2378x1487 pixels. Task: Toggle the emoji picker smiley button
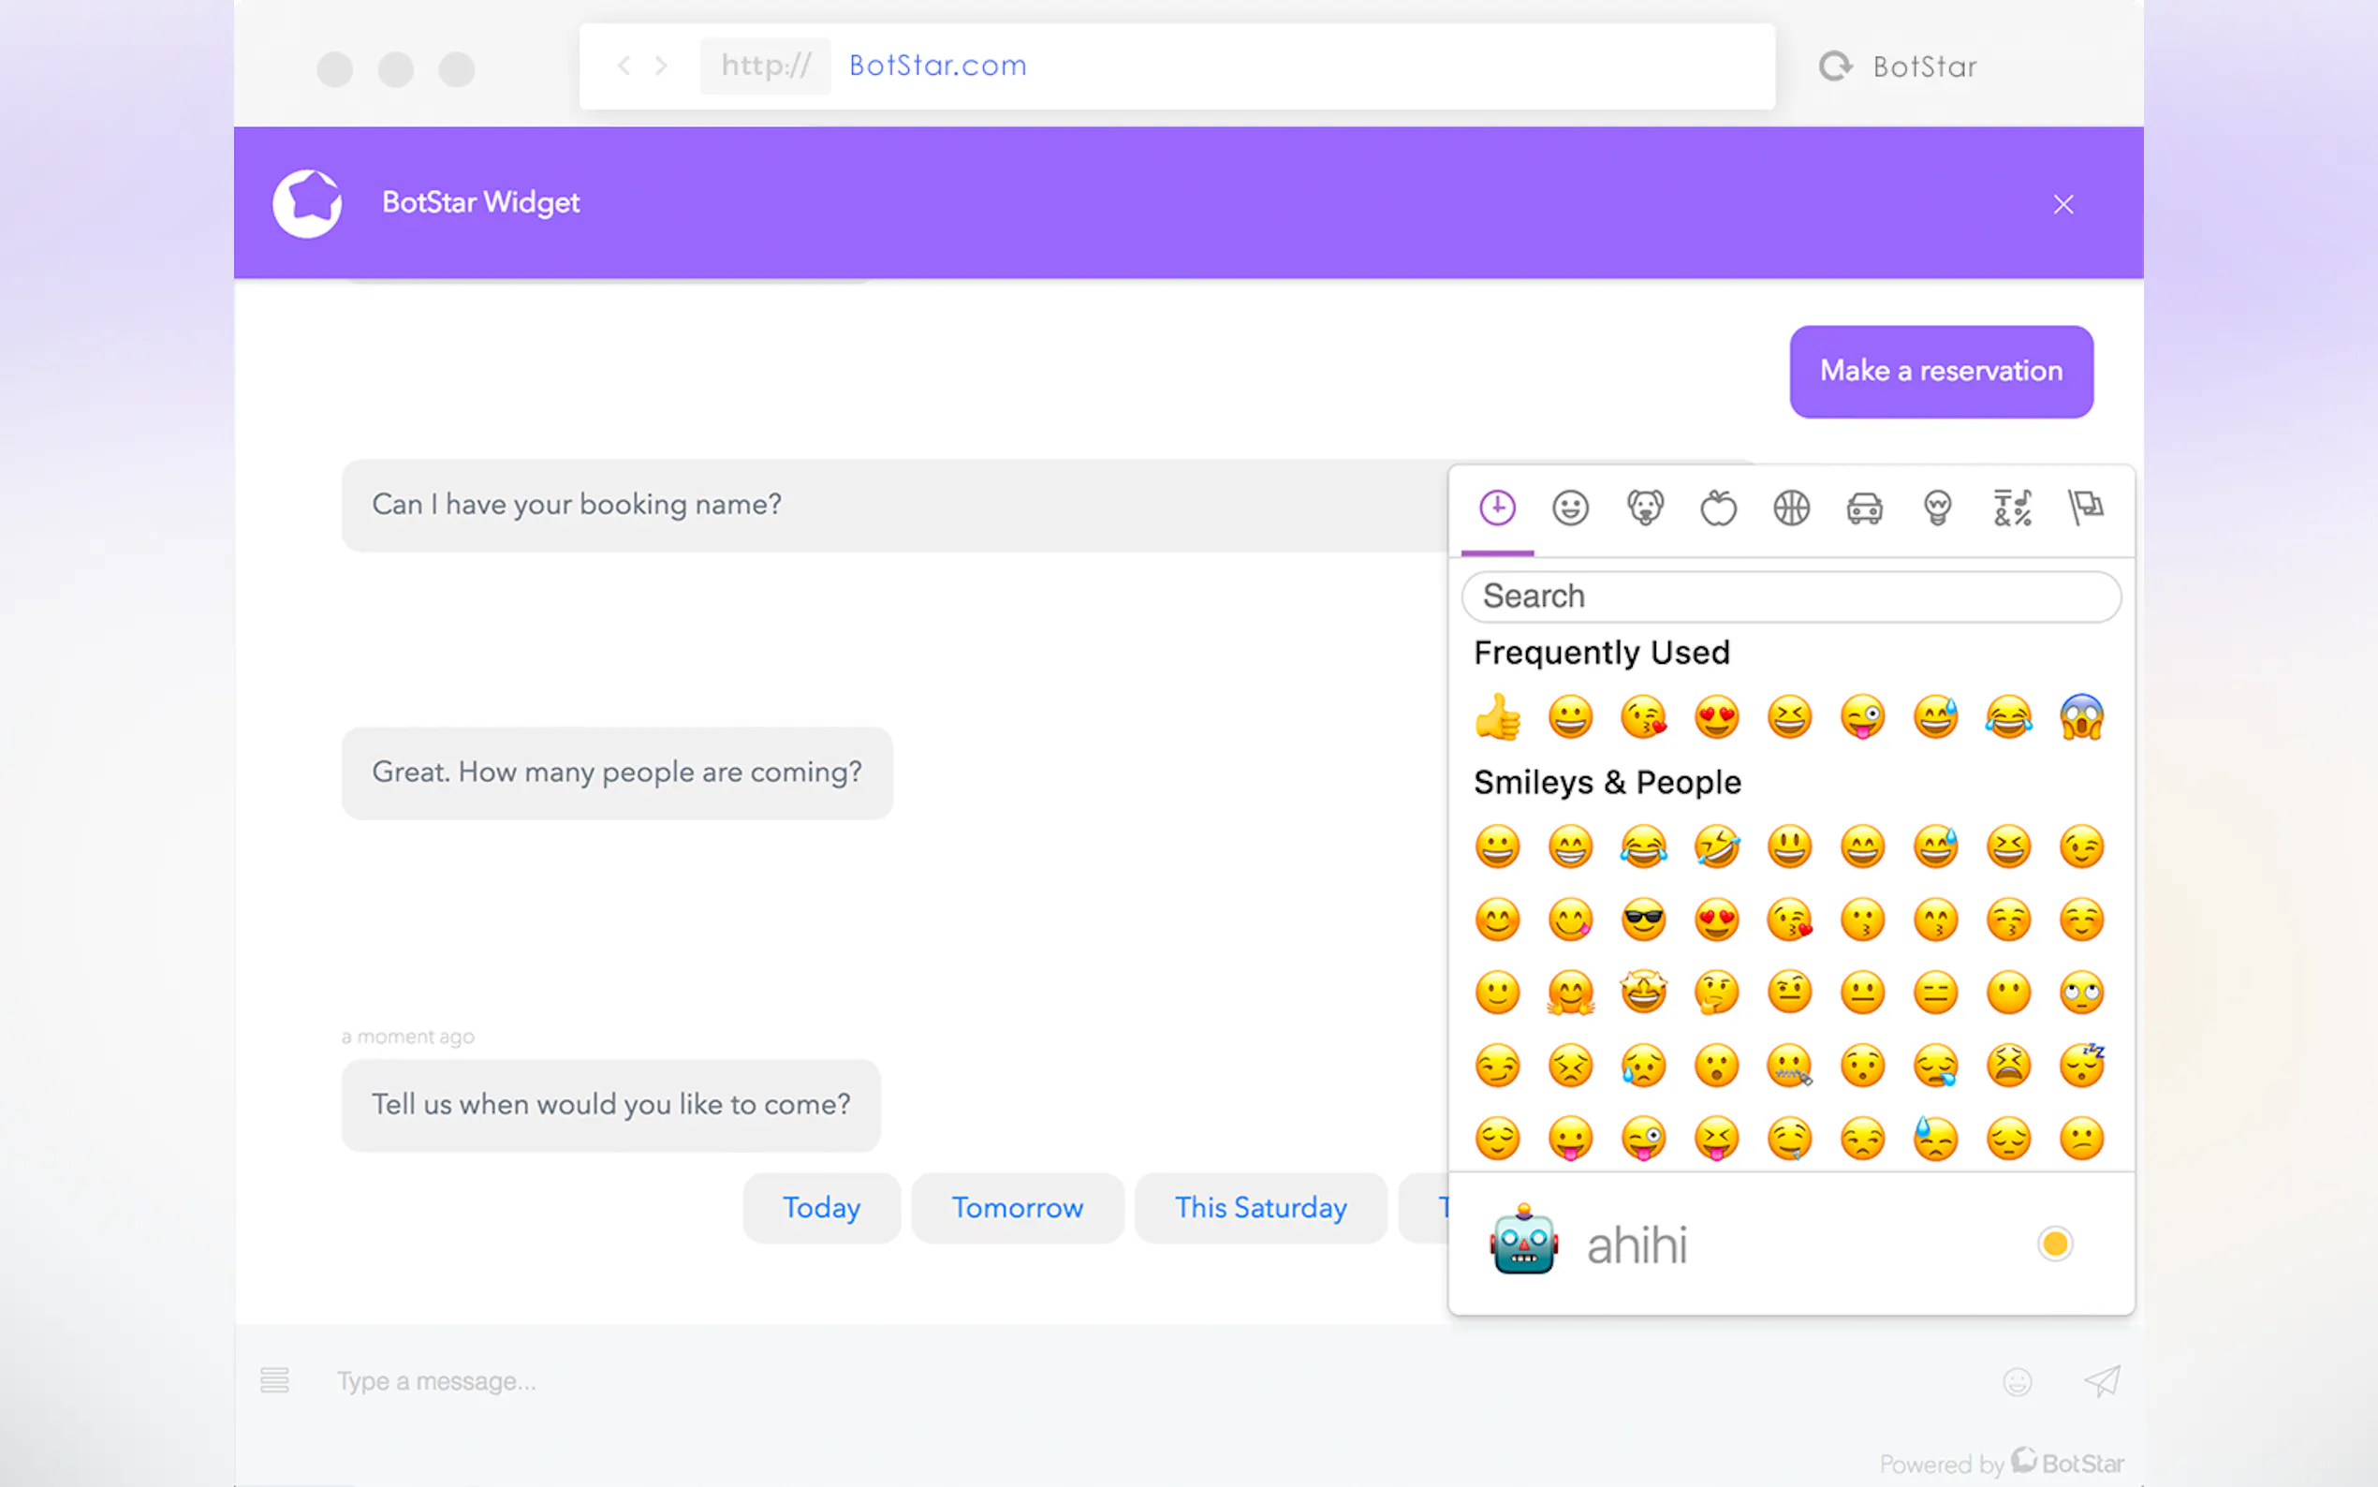(x=2018, y=1382)
